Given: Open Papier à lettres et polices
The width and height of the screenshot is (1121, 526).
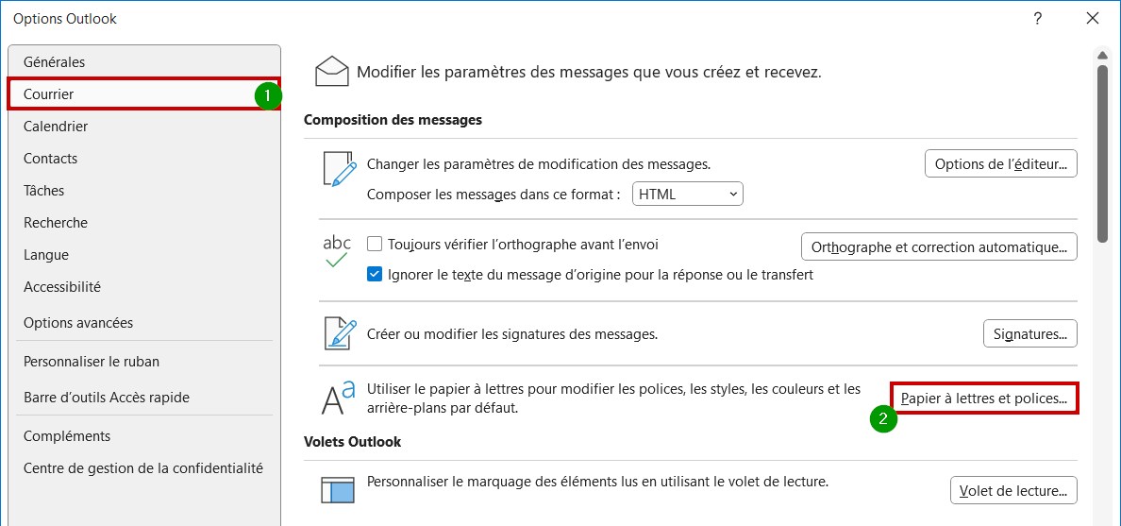Looking at the screenshot, I should click(984, 399).
